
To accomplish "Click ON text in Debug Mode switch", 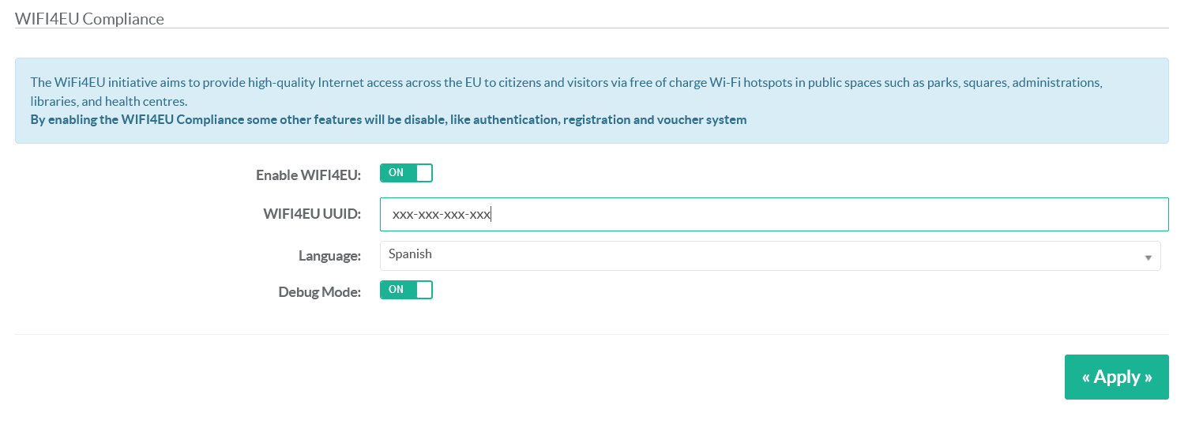I will click(396, 290).
